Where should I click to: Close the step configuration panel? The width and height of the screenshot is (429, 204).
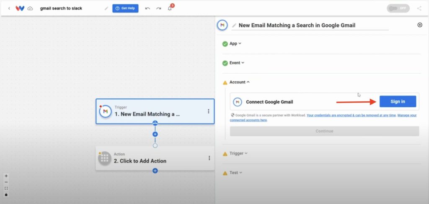tap(420, 25)
